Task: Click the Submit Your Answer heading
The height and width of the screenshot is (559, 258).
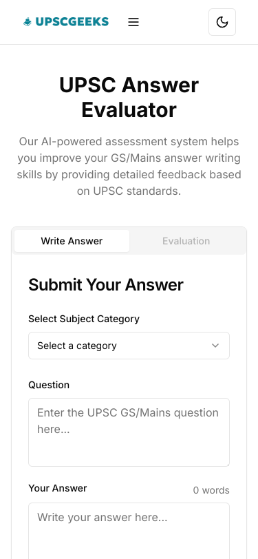Action: [106, 285]
